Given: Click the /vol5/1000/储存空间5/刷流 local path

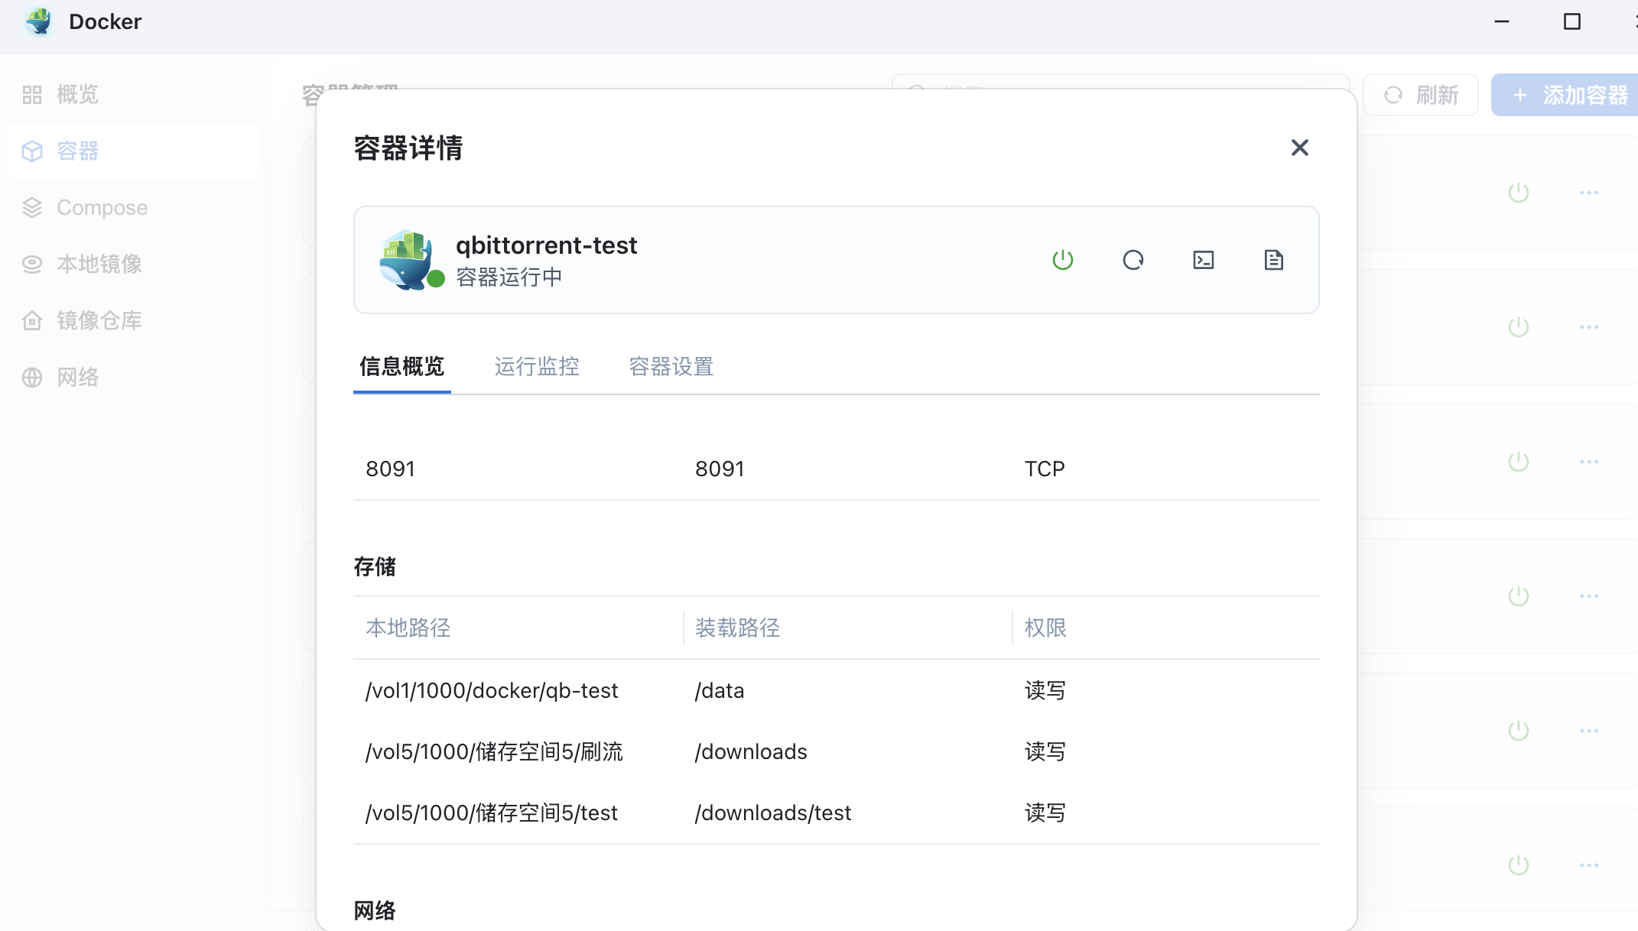Looking at the screenshot, I should pos(494,751).
